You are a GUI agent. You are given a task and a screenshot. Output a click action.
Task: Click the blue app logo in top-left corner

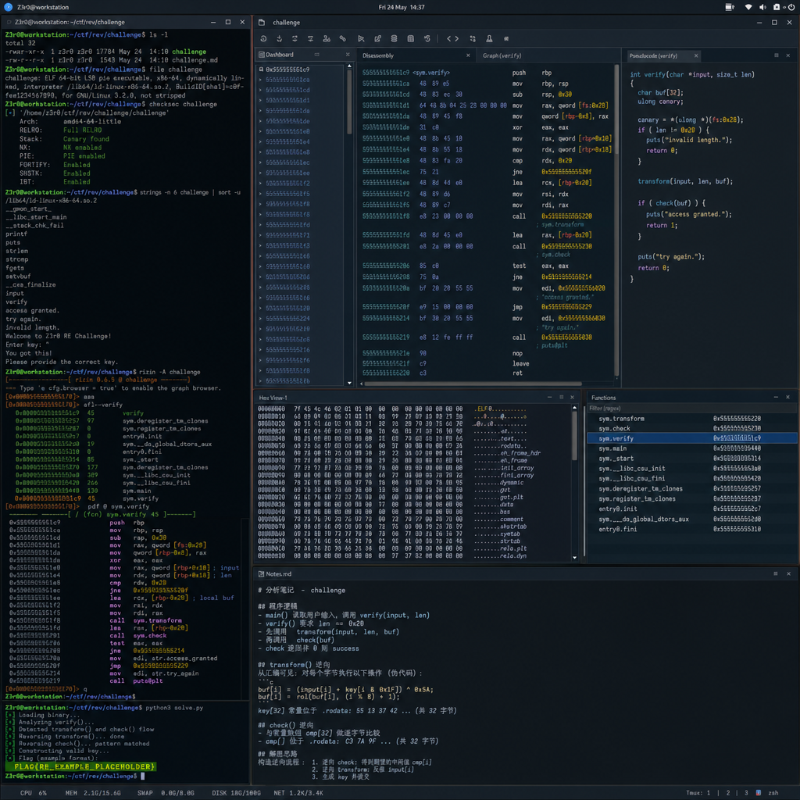click(x=8, y=7)
